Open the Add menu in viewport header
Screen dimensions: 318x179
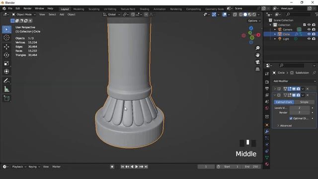click(x=62, y=14)
